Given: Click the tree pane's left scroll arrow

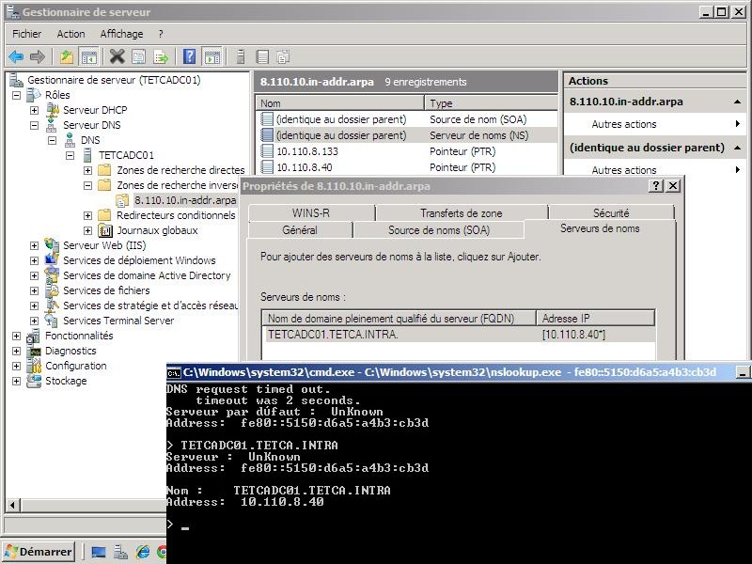Looking at the screenshot, I should (x=12, y=505).
